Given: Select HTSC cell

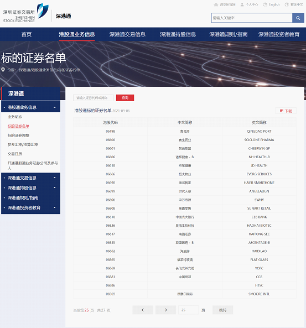Looking at the screenshot, I should click(259, 285).
